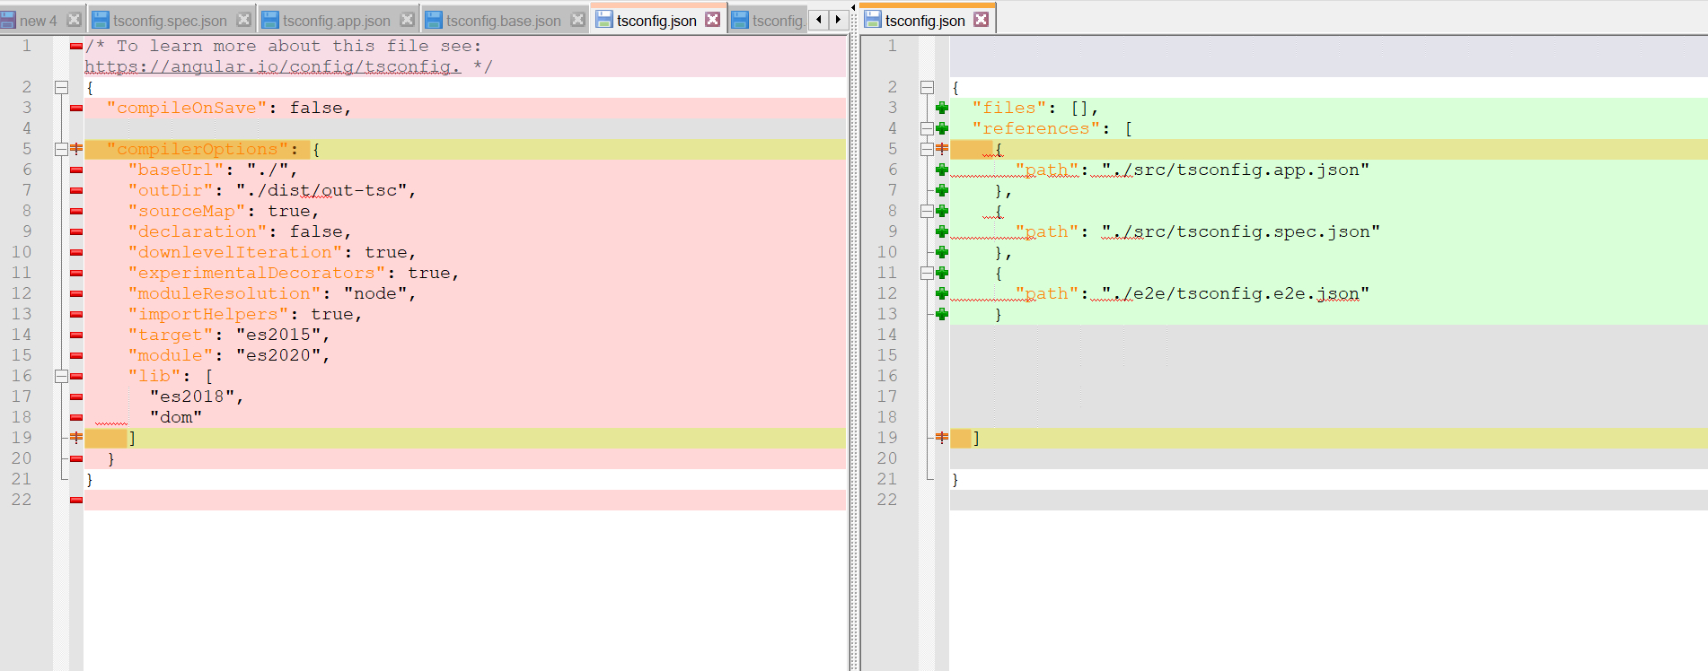Screen dimensions: 1708x671
Task: Collapse compilerOptions fold marker
Action: click(x=61, y=149)
